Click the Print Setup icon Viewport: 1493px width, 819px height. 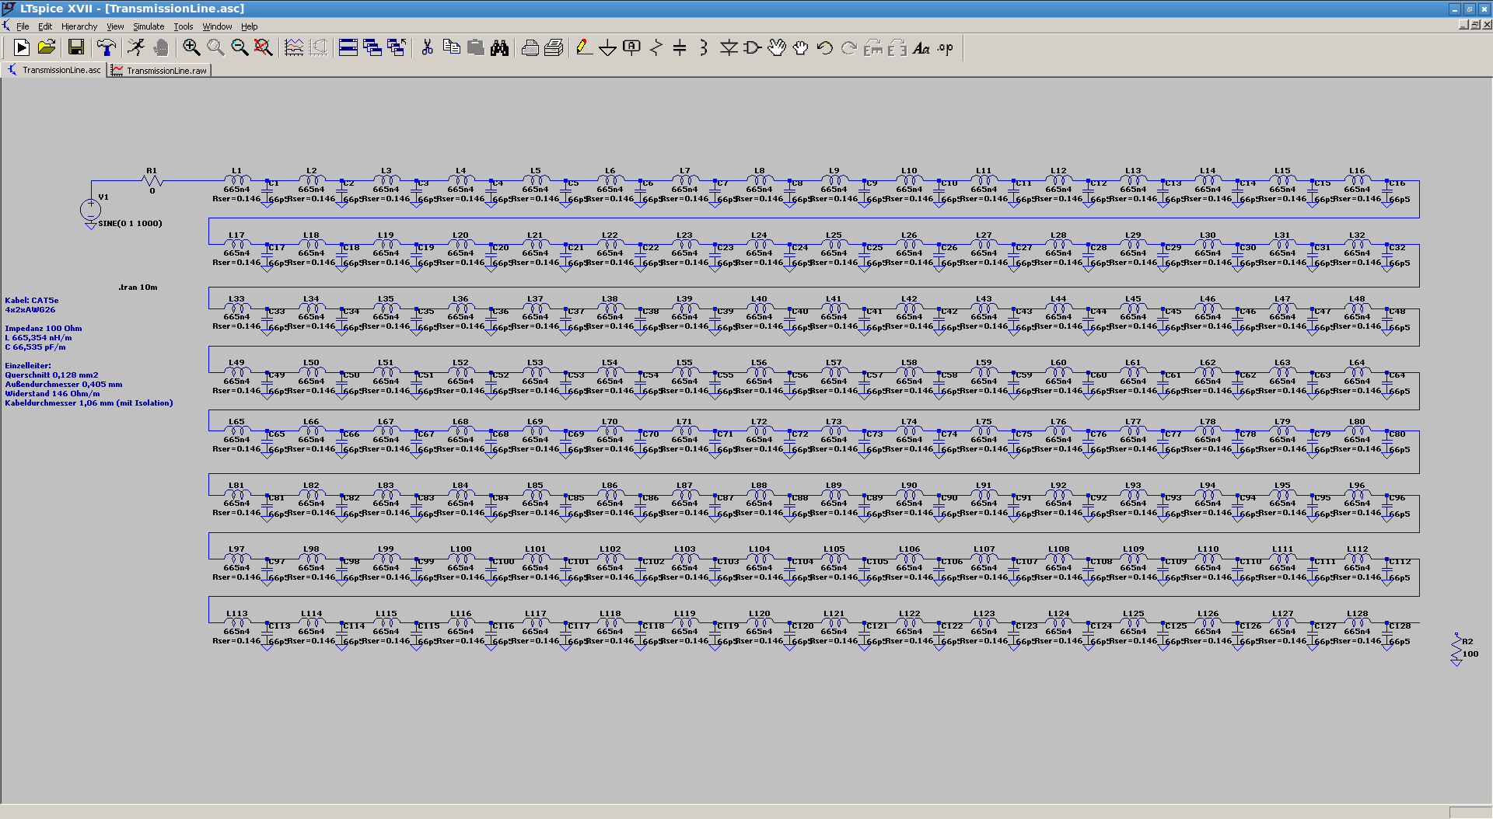(x=530, y=48)
